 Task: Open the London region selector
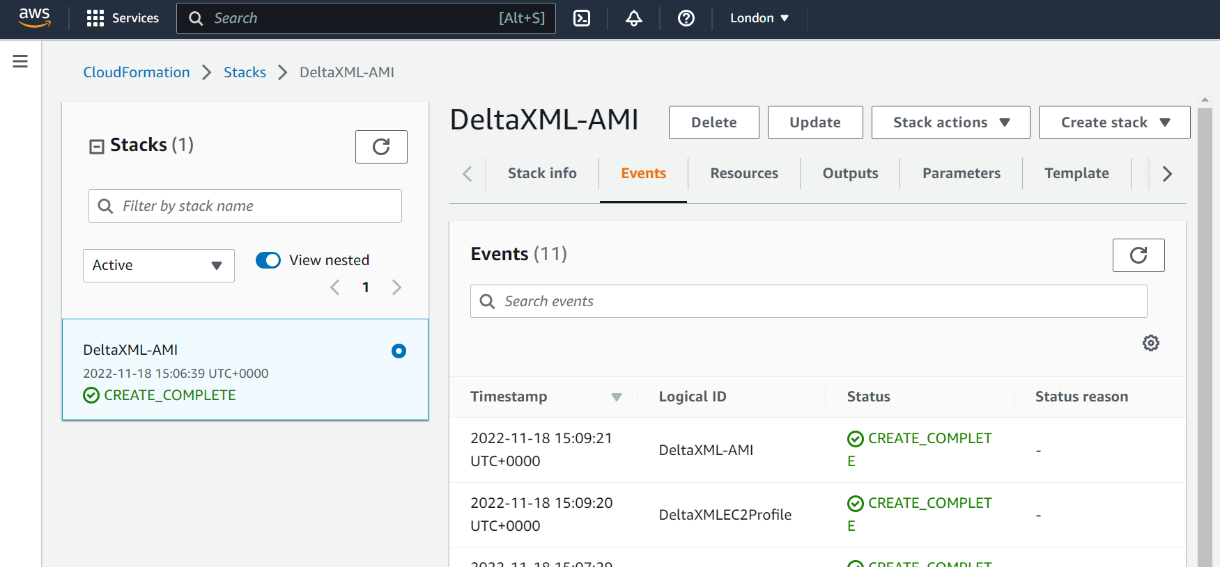pos(759,18)
